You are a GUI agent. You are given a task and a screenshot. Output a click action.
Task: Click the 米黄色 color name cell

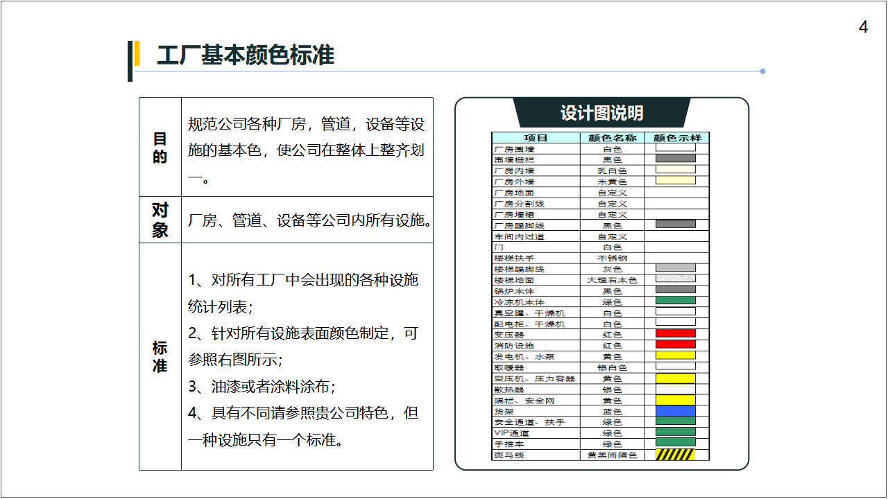click(612, 182)
